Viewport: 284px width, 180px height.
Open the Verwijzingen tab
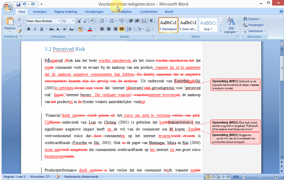click(94, 12)
